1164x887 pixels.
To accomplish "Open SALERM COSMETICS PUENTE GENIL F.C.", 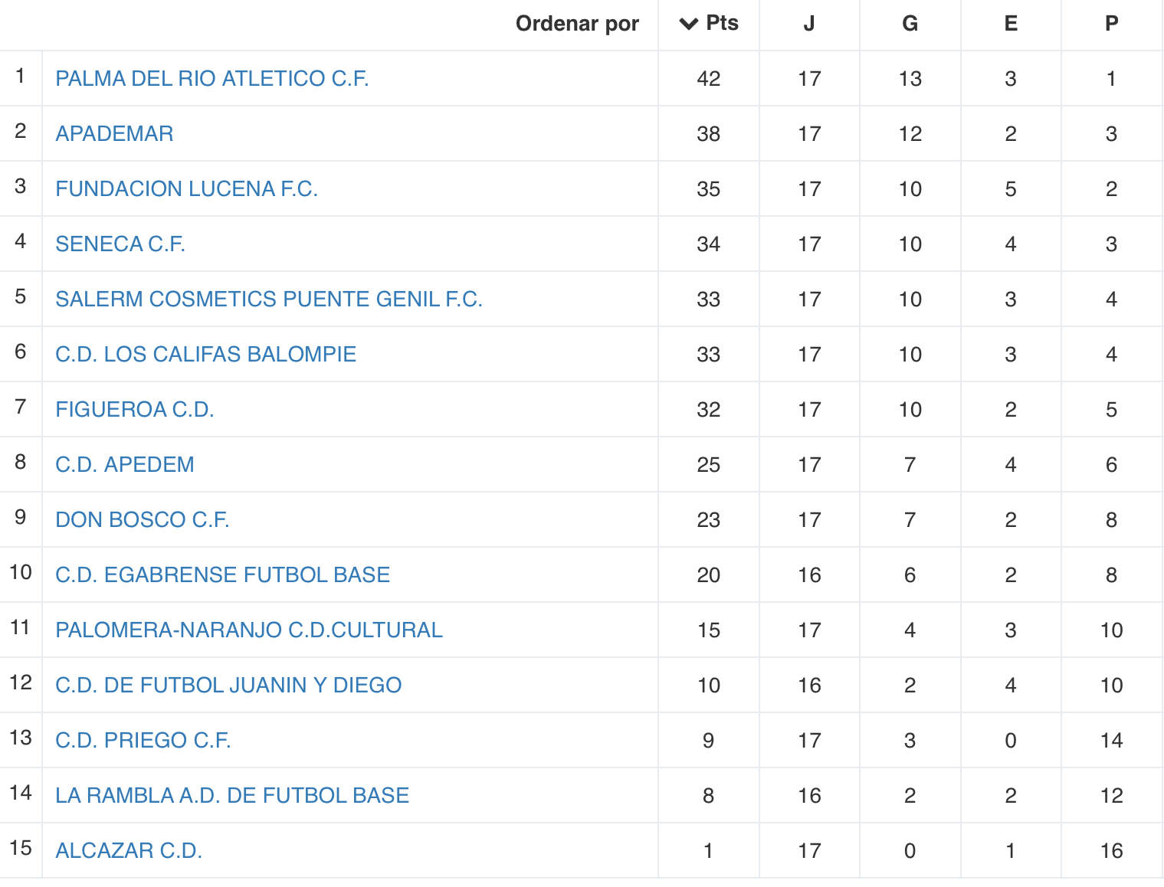I will click(x=269, y=299).
